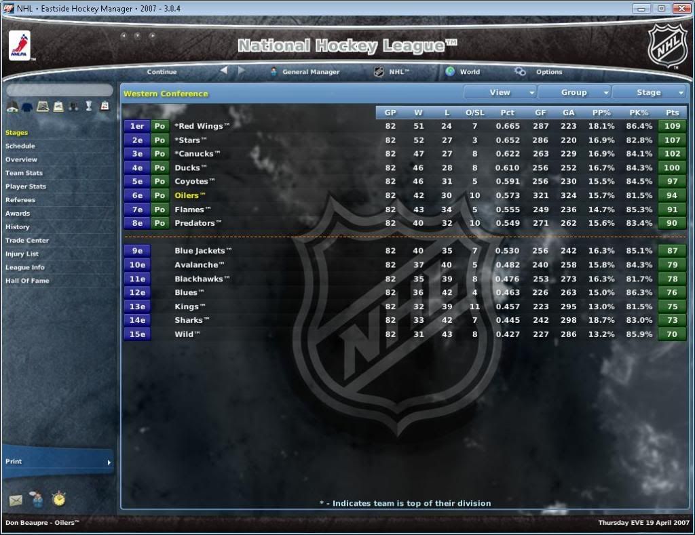Image resolution: width=695 pixels, height=535 pixels.
Task: Sort standings by the PP% column header
Action: coord(601,113)
